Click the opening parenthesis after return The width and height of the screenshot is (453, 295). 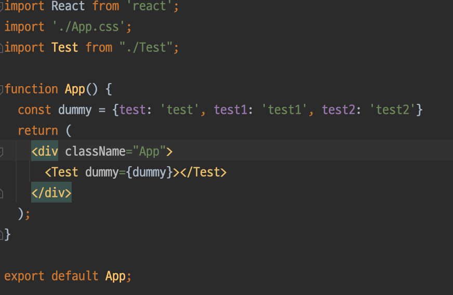pos(69,131)
